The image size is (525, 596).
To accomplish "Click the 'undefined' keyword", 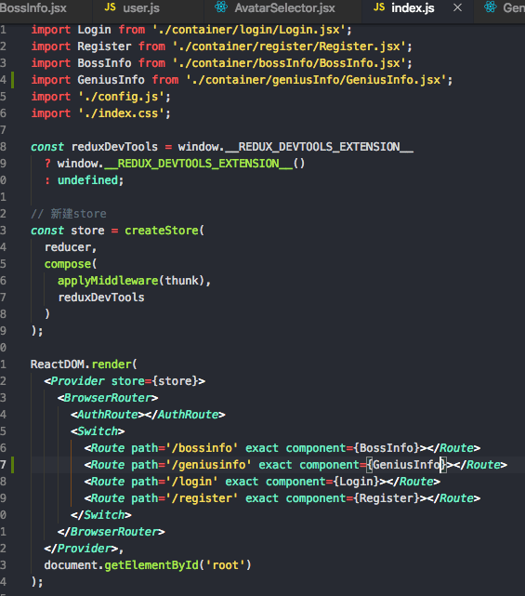I will (x=87, y=180).
